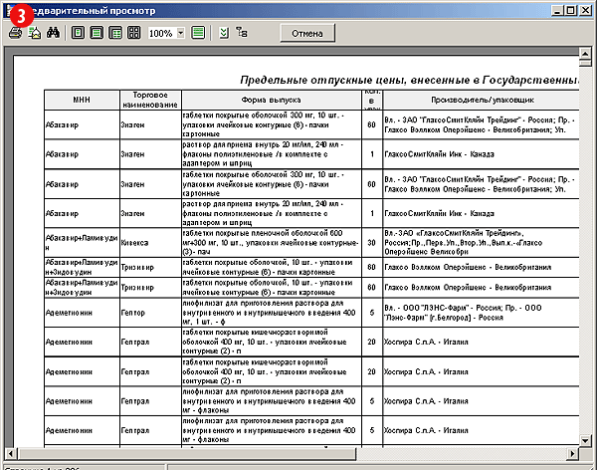Select the Кивекса trade name cell
The image size is (597, 470).
pos(150,242)
